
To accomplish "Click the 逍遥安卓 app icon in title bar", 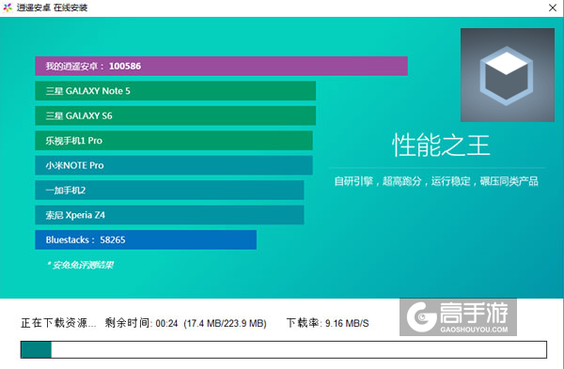I will 8,8.
